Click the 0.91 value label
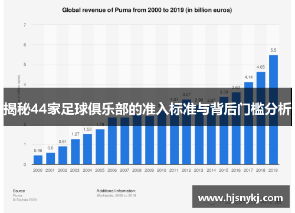 tap(63, 142)
